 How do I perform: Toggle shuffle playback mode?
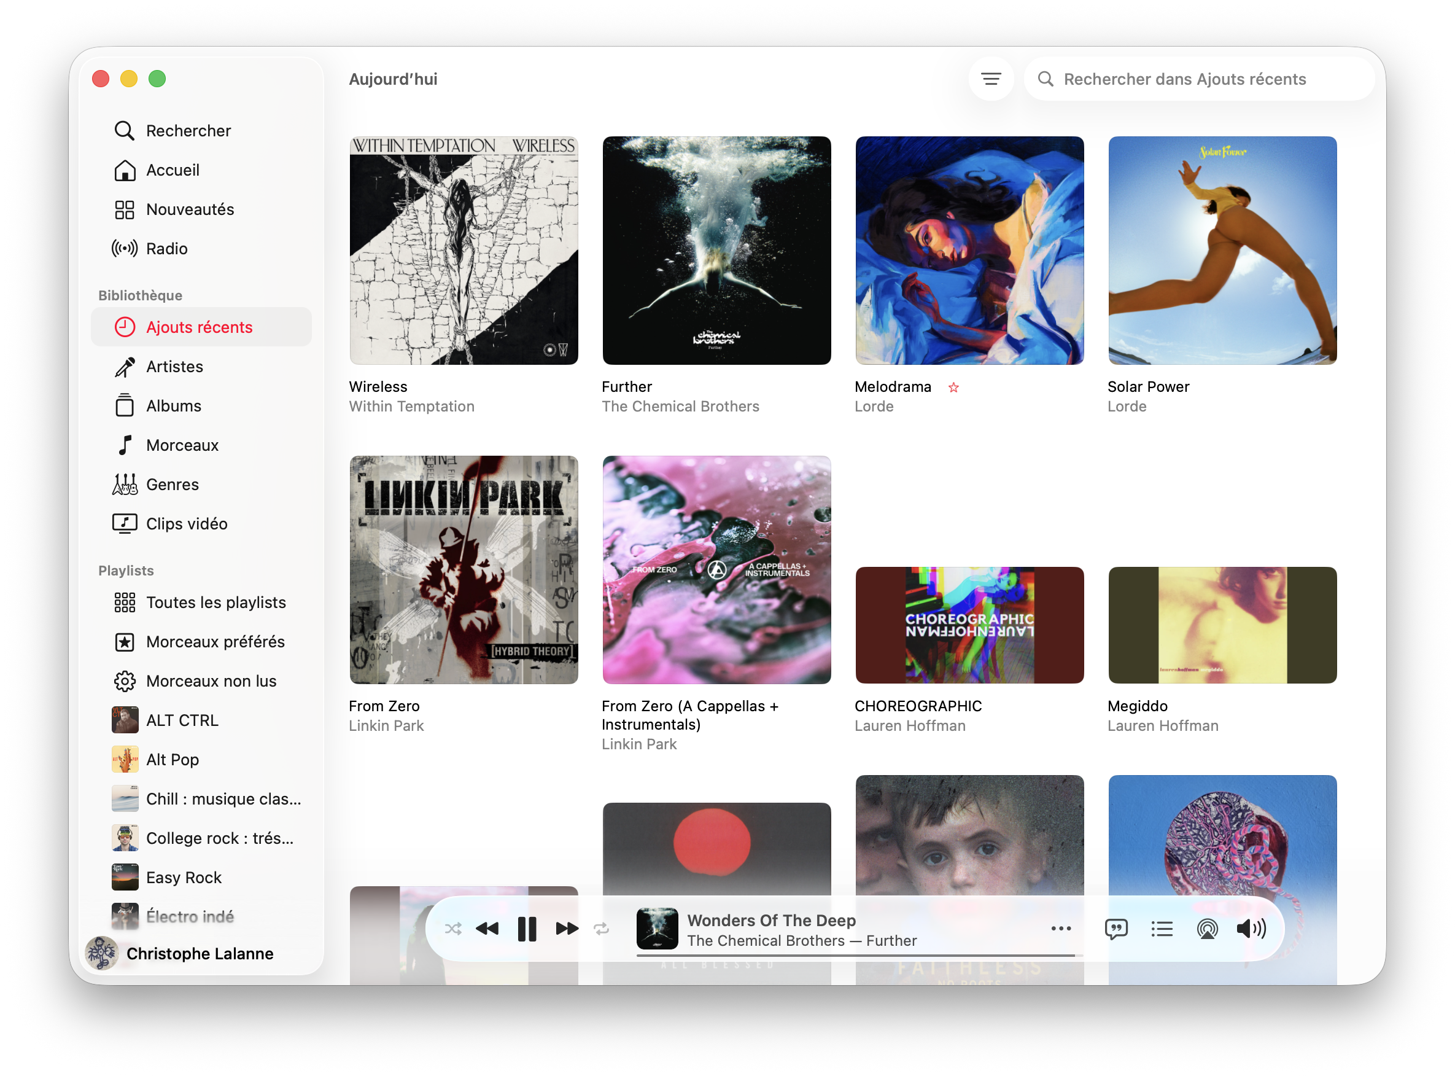click(453, 928)
